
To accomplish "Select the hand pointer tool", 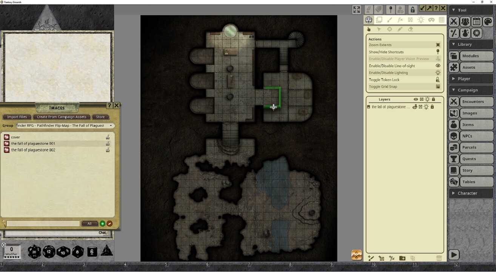I will pos(369,29).
